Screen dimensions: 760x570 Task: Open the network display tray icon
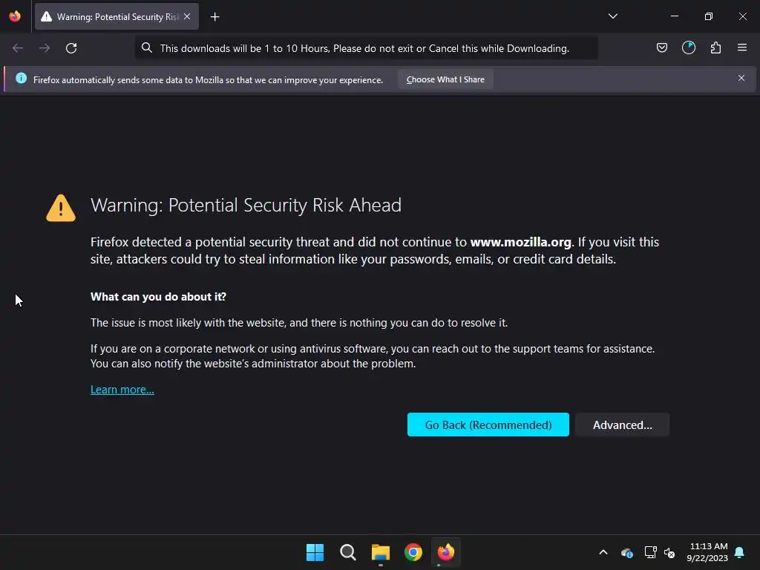(x=650, y=552)
